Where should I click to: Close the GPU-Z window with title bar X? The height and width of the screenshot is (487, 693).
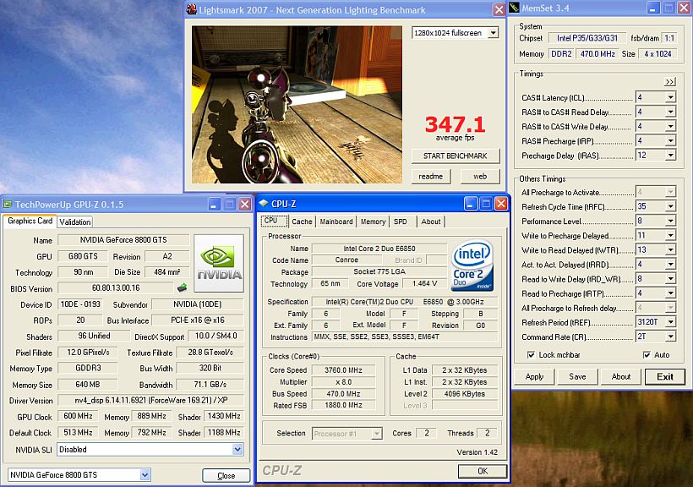tap(244, 205)
